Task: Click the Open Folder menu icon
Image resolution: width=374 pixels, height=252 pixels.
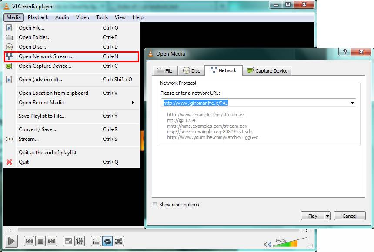Action: [9, 37]
